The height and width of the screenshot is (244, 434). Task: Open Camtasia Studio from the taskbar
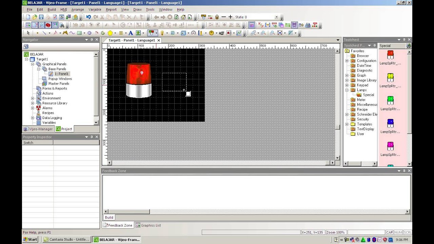[67, 239]
